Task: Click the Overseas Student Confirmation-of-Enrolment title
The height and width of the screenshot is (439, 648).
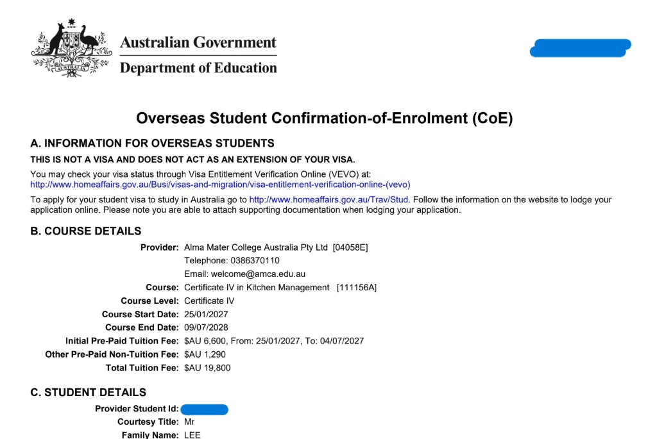Action: (325, 118)
